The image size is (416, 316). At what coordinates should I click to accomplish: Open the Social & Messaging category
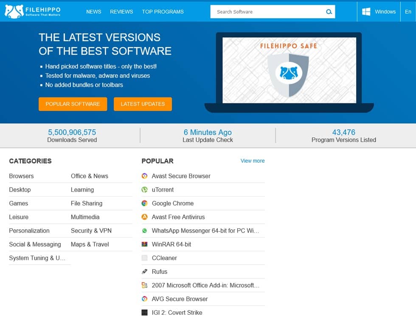point(35,244)
